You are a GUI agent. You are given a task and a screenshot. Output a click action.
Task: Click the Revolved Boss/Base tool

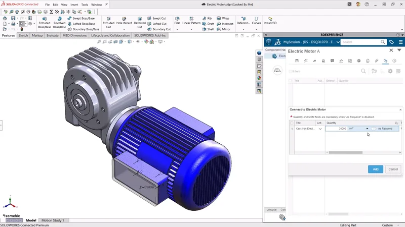(60, 21)
